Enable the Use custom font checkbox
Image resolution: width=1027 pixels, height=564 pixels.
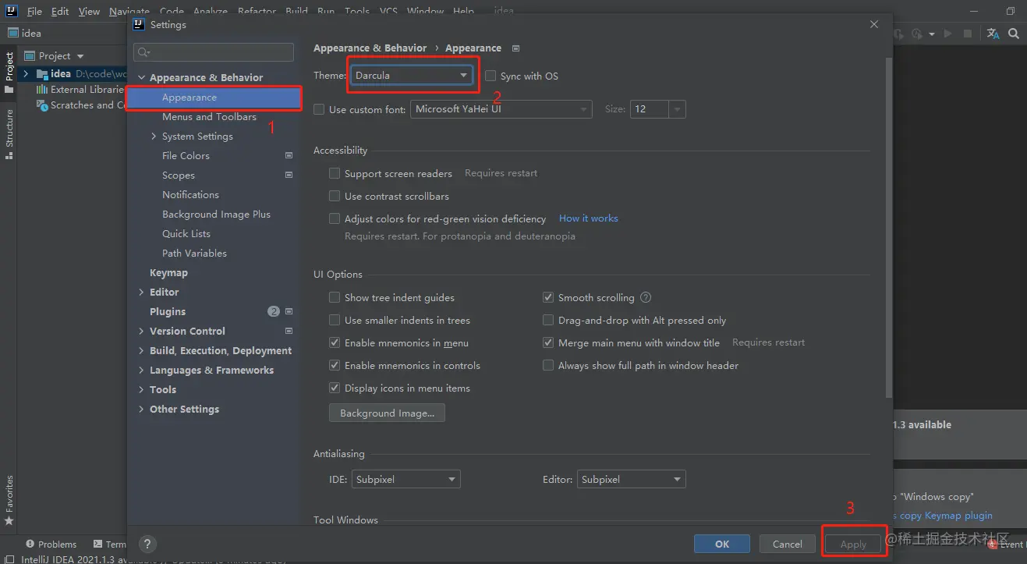coord(319,109)
